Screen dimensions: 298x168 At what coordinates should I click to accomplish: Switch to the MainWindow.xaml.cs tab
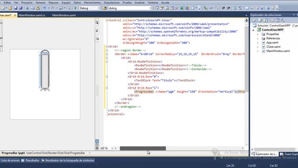point(32,15)
